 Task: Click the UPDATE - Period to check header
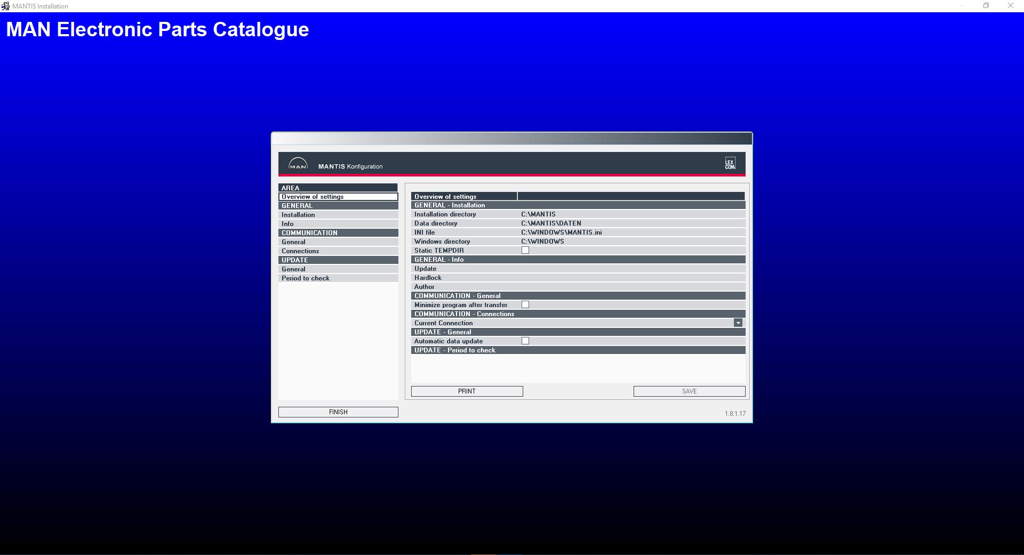(x=578, y=350)
